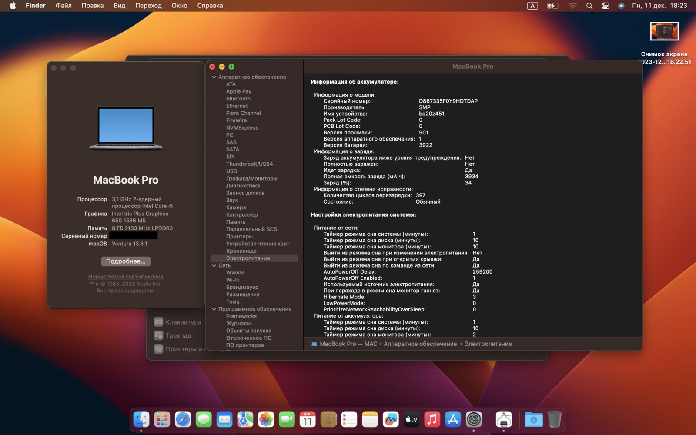This screenshot has height=435, width=696.
Task: Collapse the Сеть section in the sidebar
Action: point(214,265)
